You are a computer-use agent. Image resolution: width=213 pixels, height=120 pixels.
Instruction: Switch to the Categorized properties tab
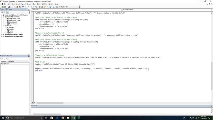point(11,61)
